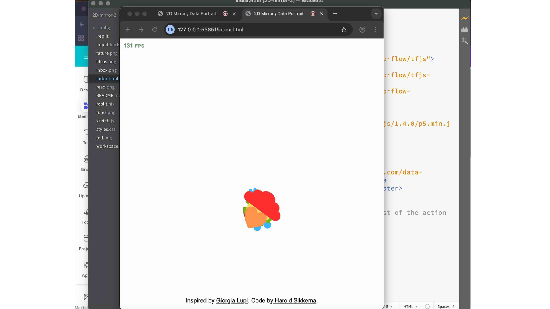550x309 pixels.
Task: Click the camera icon in the address bar
Action: 170,29
